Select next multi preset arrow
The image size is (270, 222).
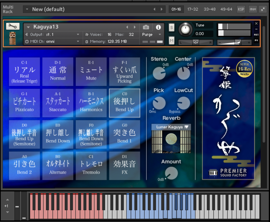point(162,9)
